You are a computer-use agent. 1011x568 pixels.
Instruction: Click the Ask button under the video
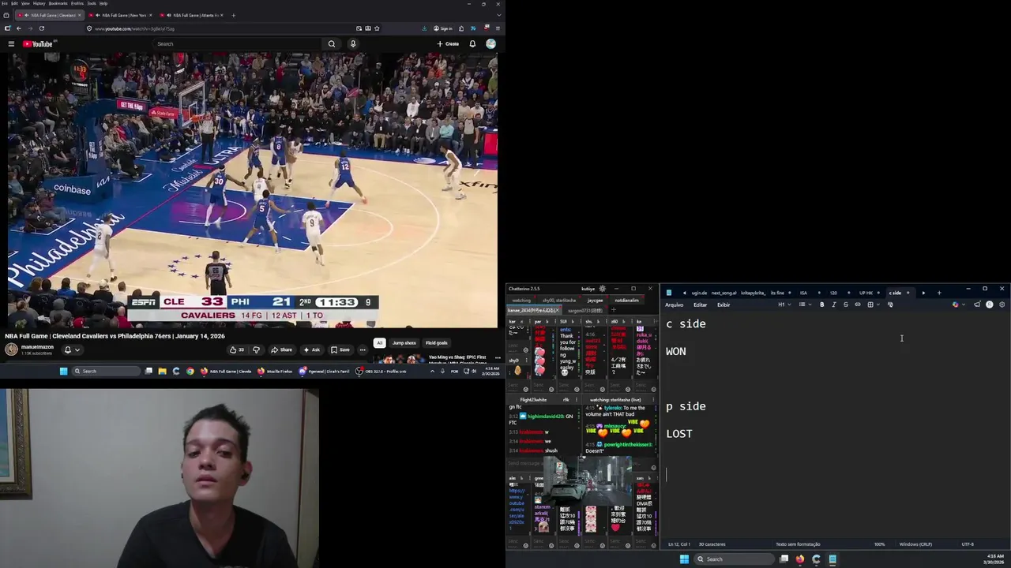311,349
